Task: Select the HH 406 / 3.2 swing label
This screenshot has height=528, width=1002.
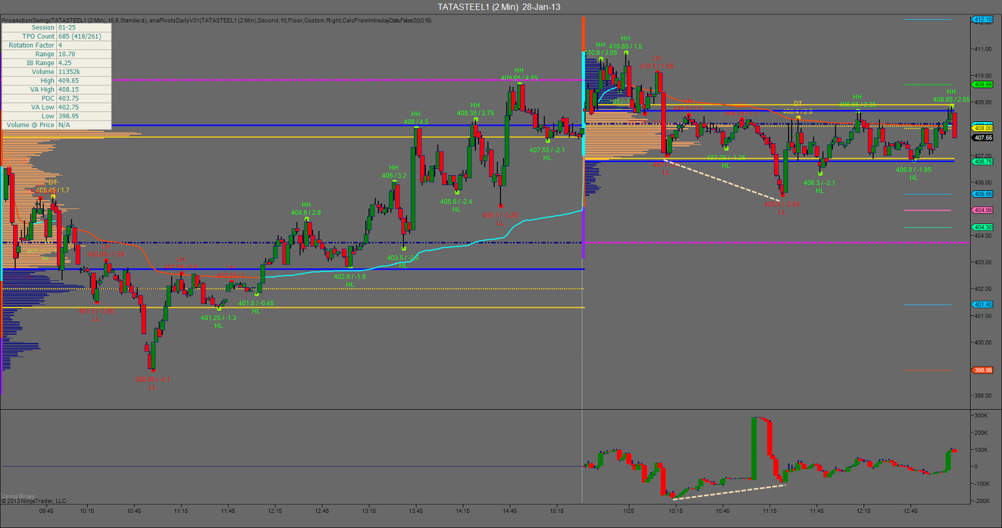Action: pos(394,172)
